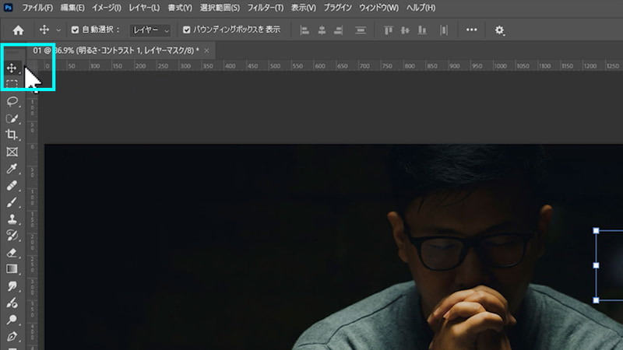Click the bottom-left transform handle
The height and width of the screenshot is (350, 623).
(x=596, y=300)
